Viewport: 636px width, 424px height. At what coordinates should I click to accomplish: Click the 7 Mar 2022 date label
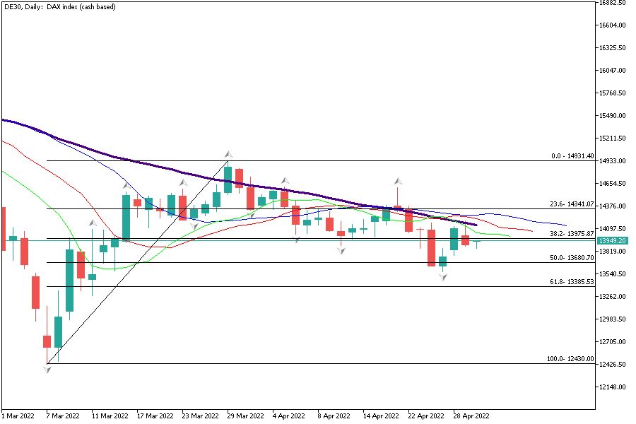point(63,416)
